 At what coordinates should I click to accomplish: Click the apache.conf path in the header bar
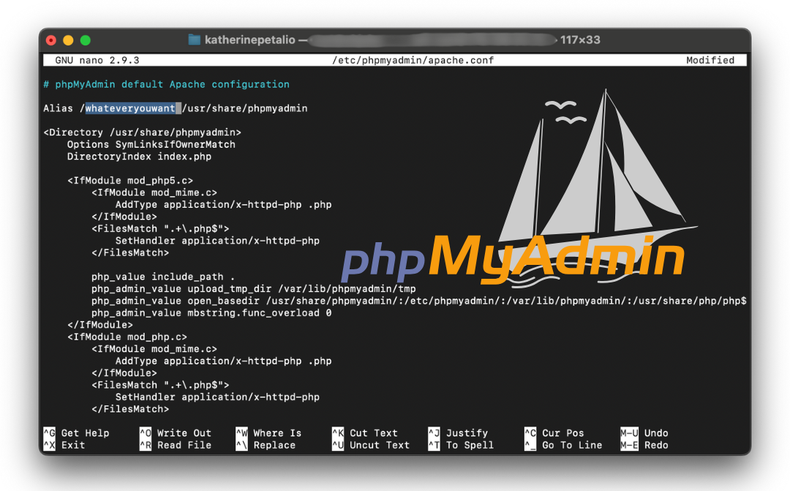tap(413, 60)
